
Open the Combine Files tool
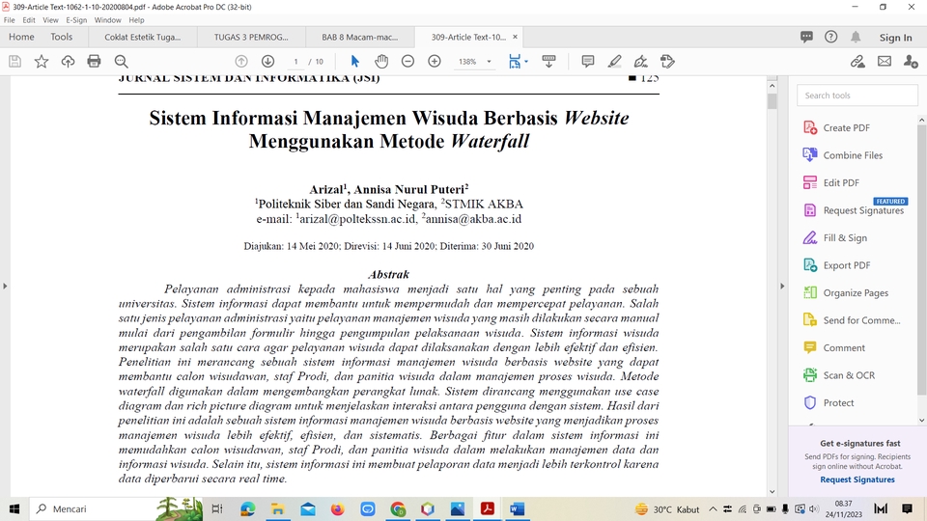coord(842,155)
